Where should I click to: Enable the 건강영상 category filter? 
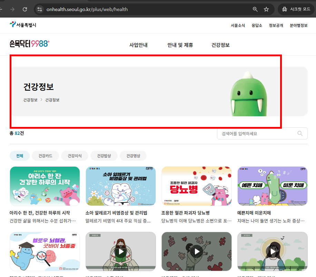coord(134,156)
